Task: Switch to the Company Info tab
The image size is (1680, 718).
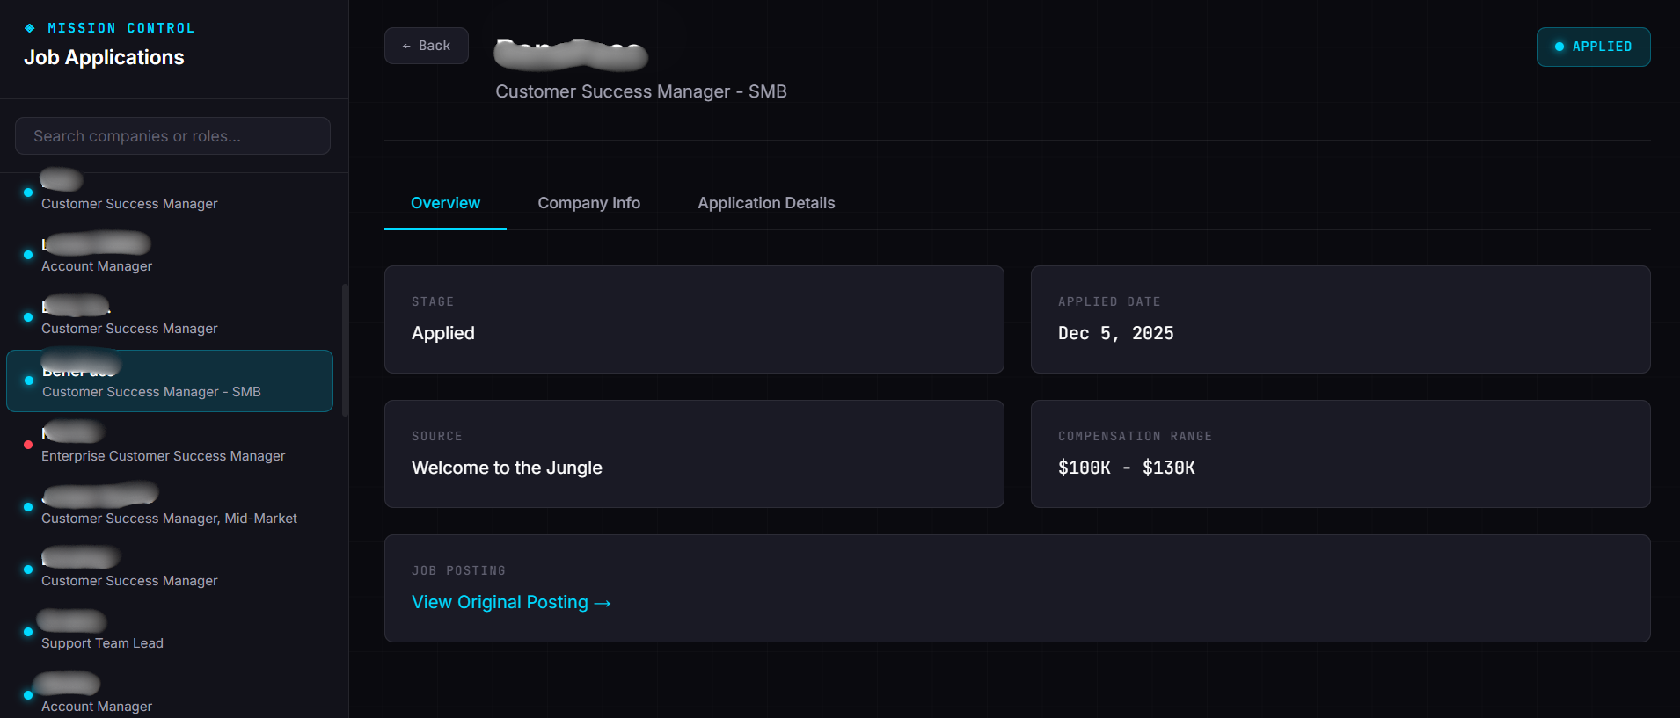Action: pos(588,203)
